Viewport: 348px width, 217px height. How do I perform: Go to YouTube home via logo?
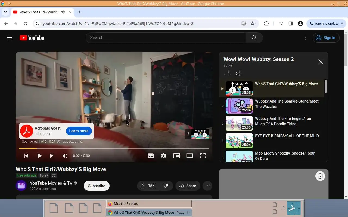[32, 38]
